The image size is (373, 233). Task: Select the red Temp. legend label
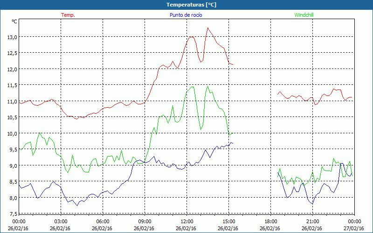click(68, 15)
